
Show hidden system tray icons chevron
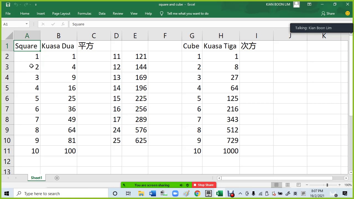(240, 193)
